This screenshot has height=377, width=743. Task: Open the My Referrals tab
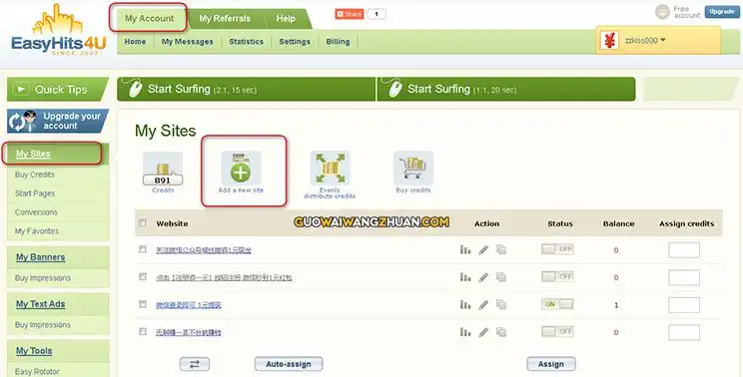click(225, 18)
